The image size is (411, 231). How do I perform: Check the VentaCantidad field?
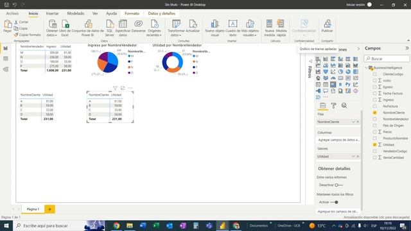(374, 157)
